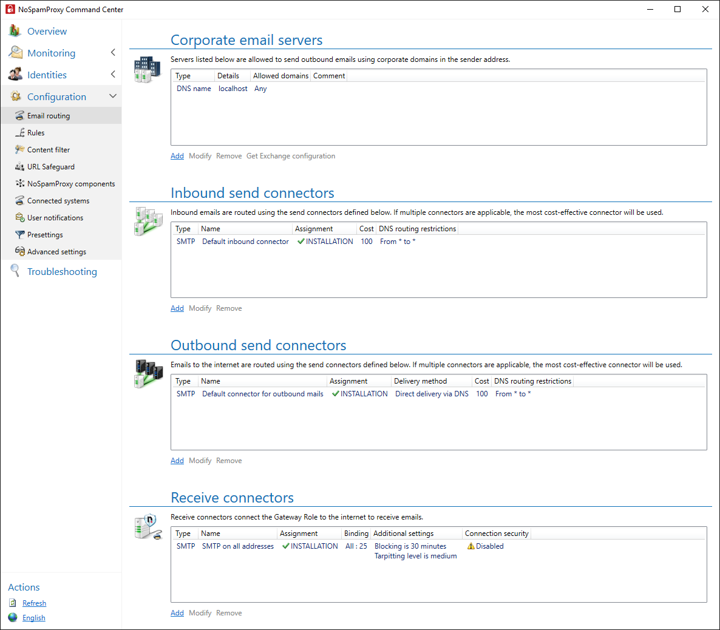
Task: Add a receive connector
Action: [177, 613]
